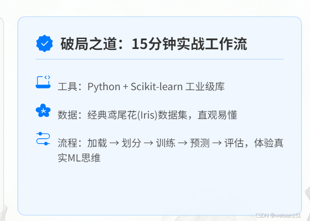This screenshot has width=310, height=221.
Task: Click the word 划分 in the workflow
Action: point(131,143)
